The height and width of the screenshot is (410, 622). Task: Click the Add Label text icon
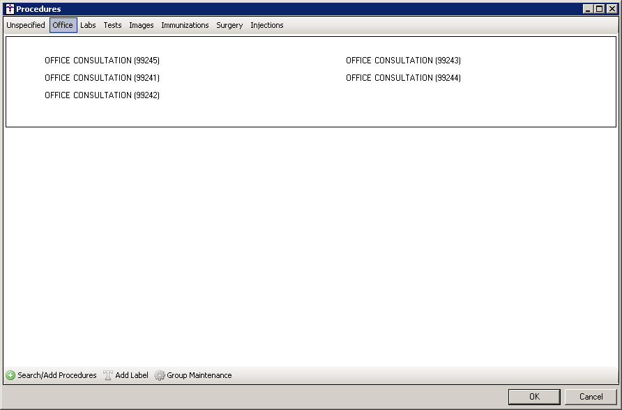point(108,375)
